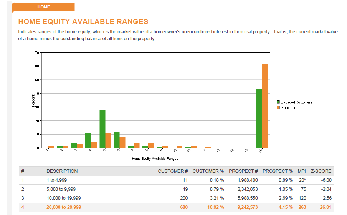Sort by the Z-SCORE column header
Image resolution: width=347 pixels, height=215 pixels.
(x=321, y=171)
